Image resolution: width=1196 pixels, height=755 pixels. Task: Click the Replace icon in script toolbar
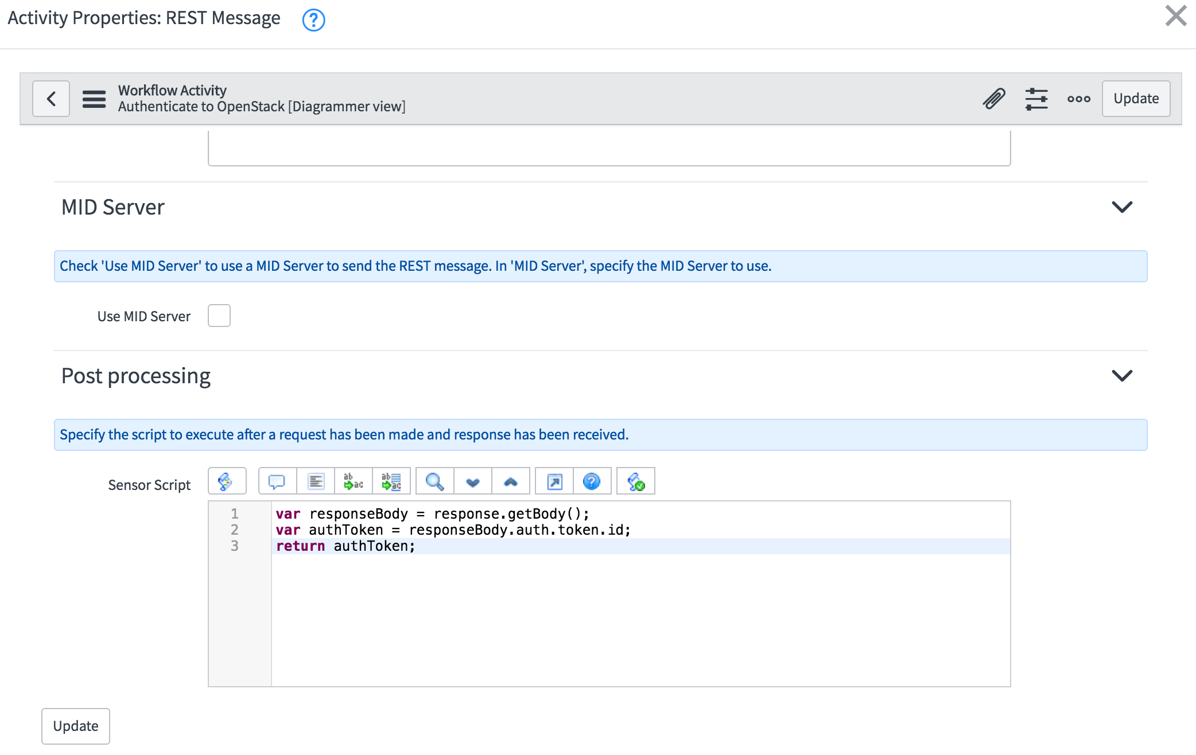coord(354,481)
